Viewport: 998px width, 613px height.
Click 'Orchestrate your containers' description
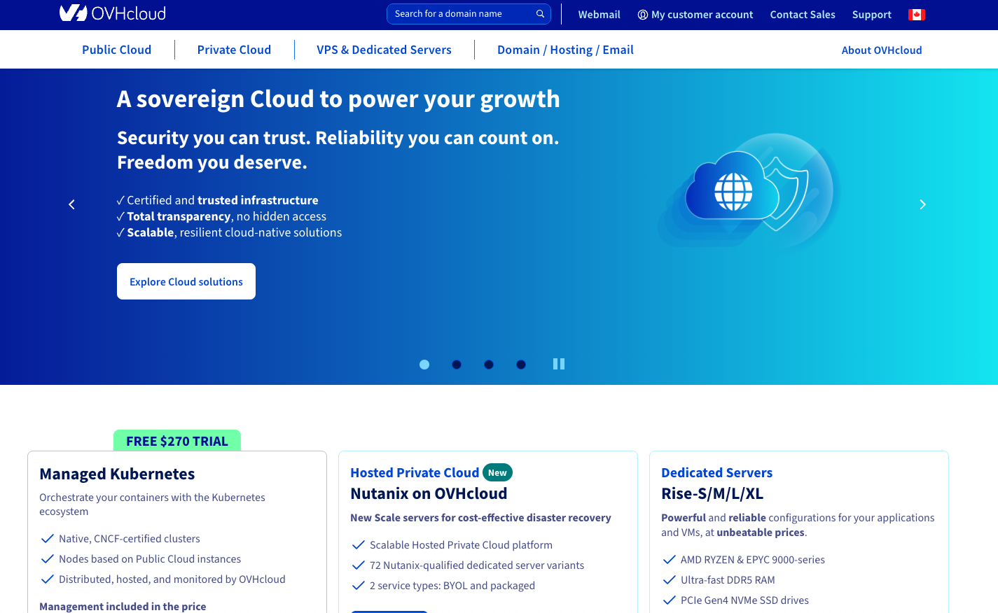tap(152, 505)
